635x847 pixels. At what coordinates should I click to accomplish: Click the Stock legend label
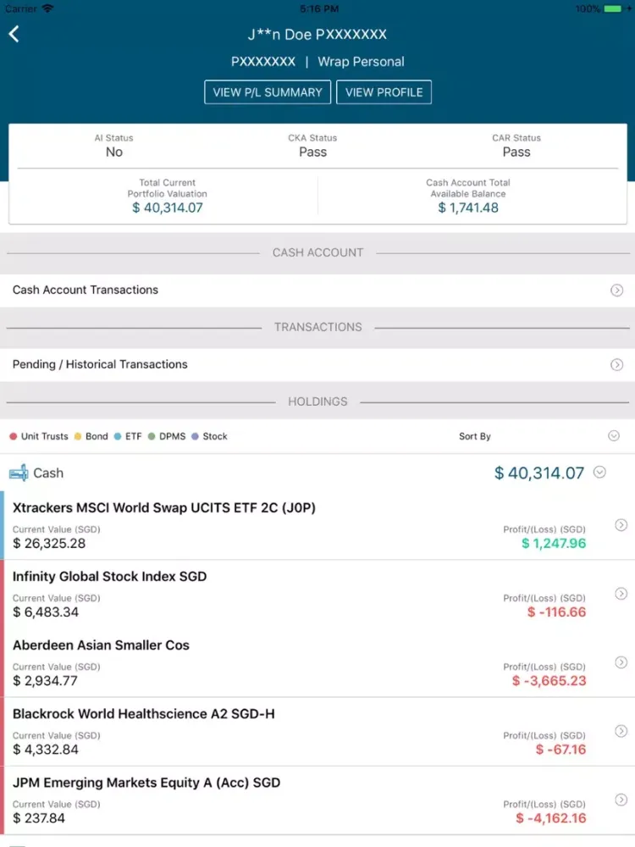point(215,436)
